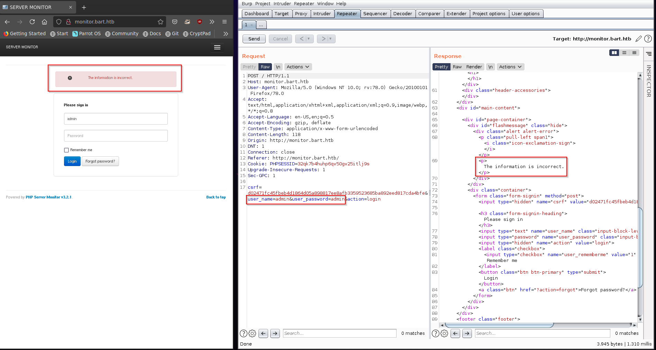Open the Intruder menu in menu bar
656x350 pixels.
282,4
